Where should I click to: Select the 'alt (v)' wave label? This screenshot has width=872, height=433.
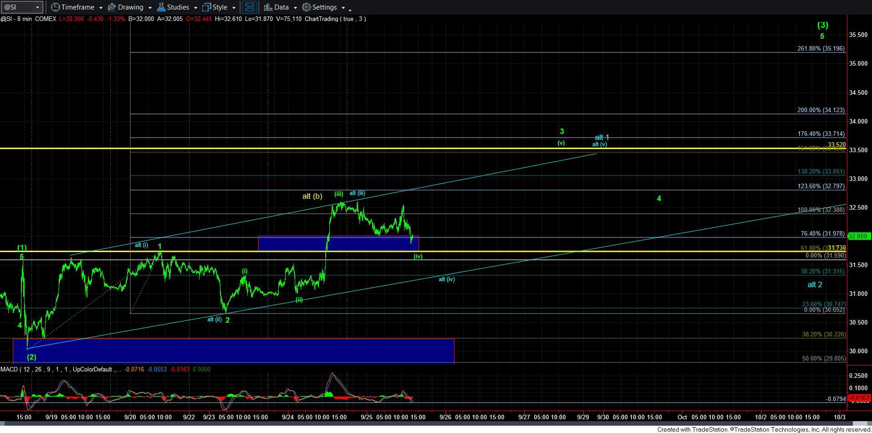point(600,144)
